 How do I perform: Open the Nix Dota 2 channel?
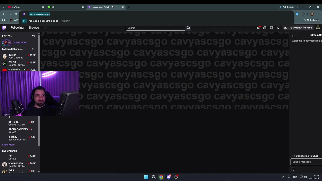pyautogui.click(x=19, y=157)
